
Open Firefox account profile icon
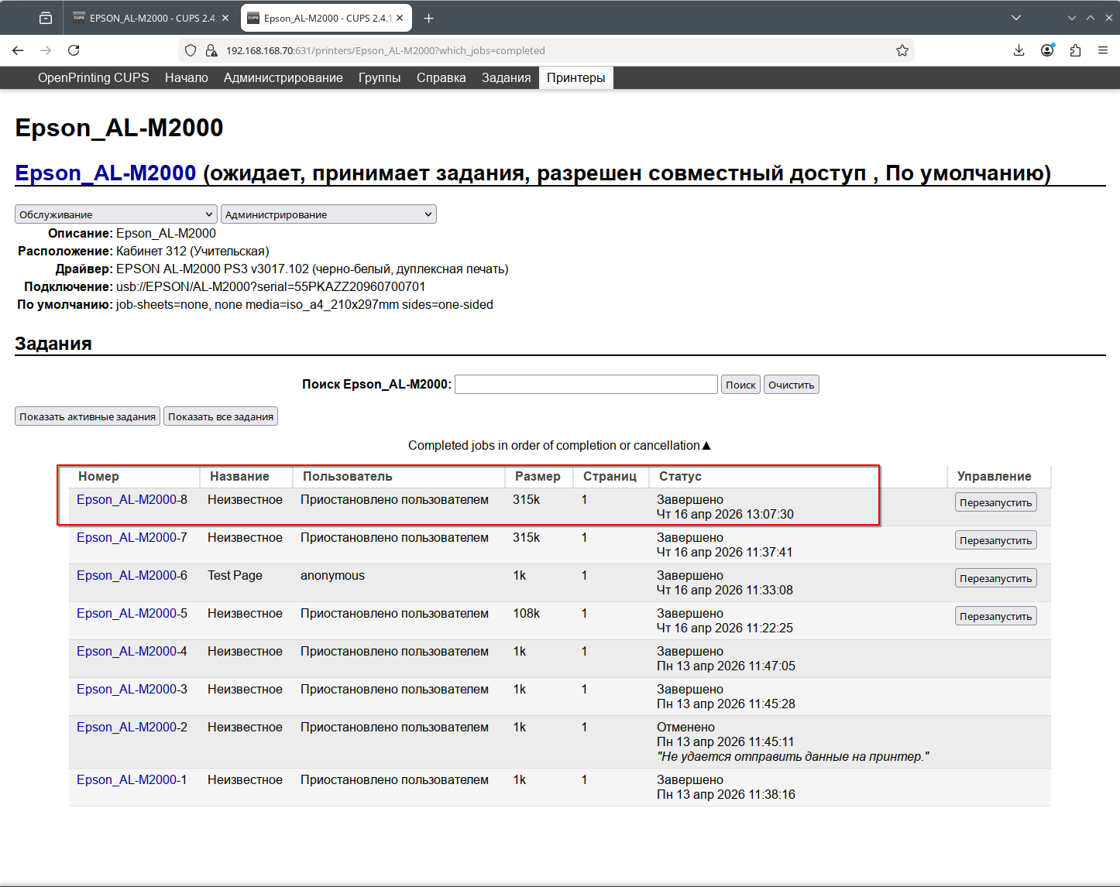coord(1047,50)
